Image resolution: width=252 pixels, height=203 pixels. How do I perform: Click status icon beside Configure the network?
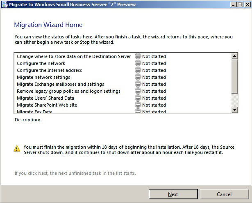138,63
